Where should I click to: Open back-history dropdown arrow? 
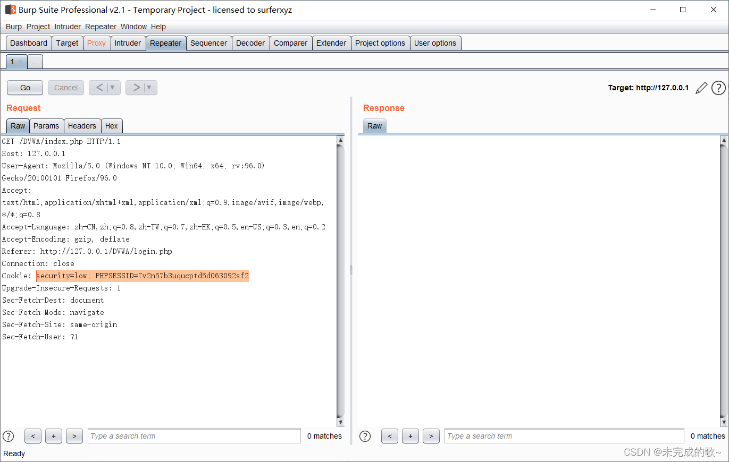[113, 88]
